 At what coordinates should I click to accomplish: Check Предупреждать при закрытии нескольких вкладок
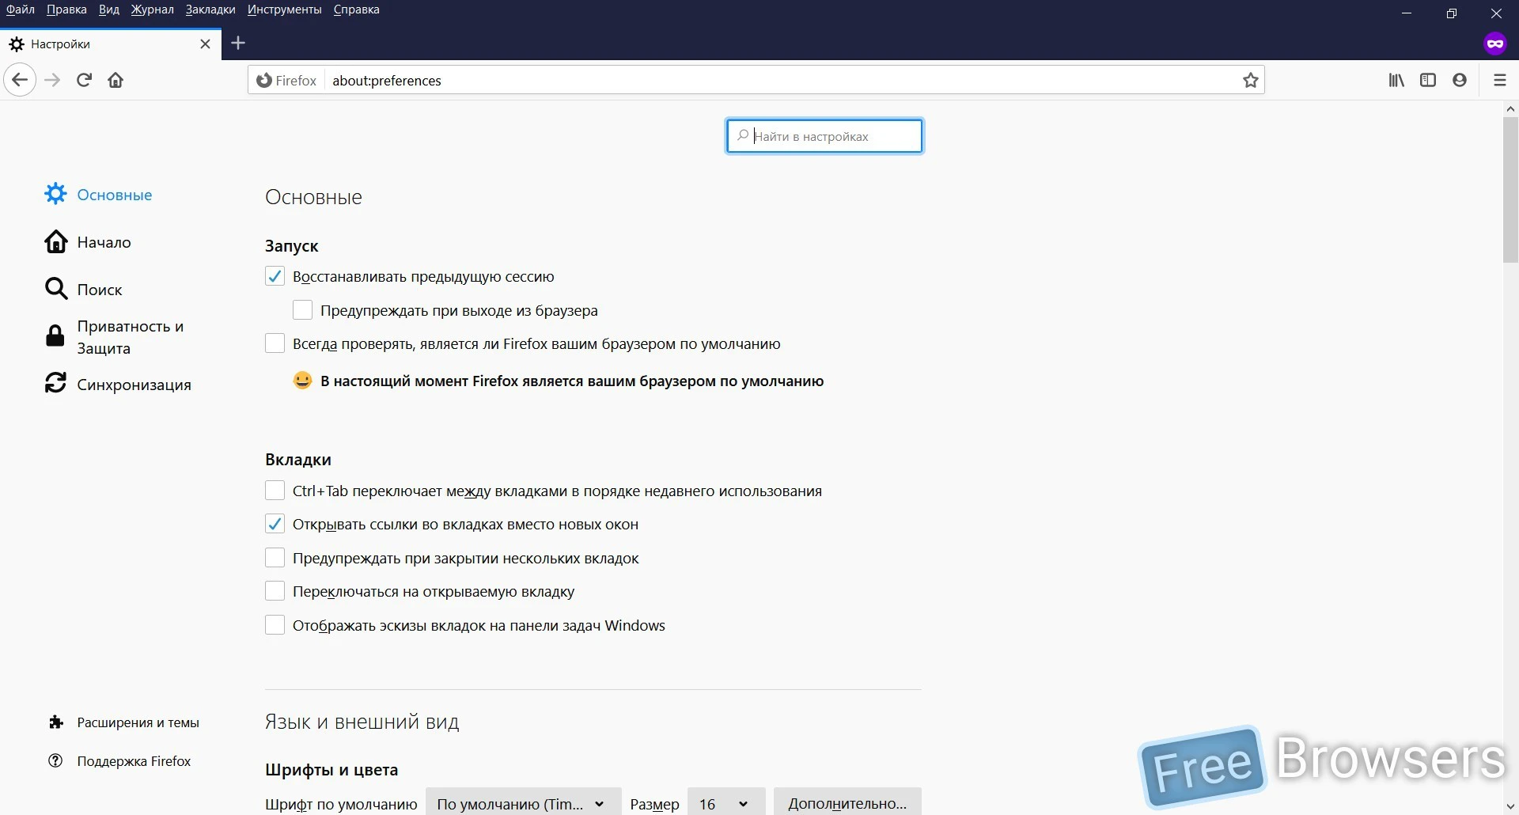(x=275, y=558)
